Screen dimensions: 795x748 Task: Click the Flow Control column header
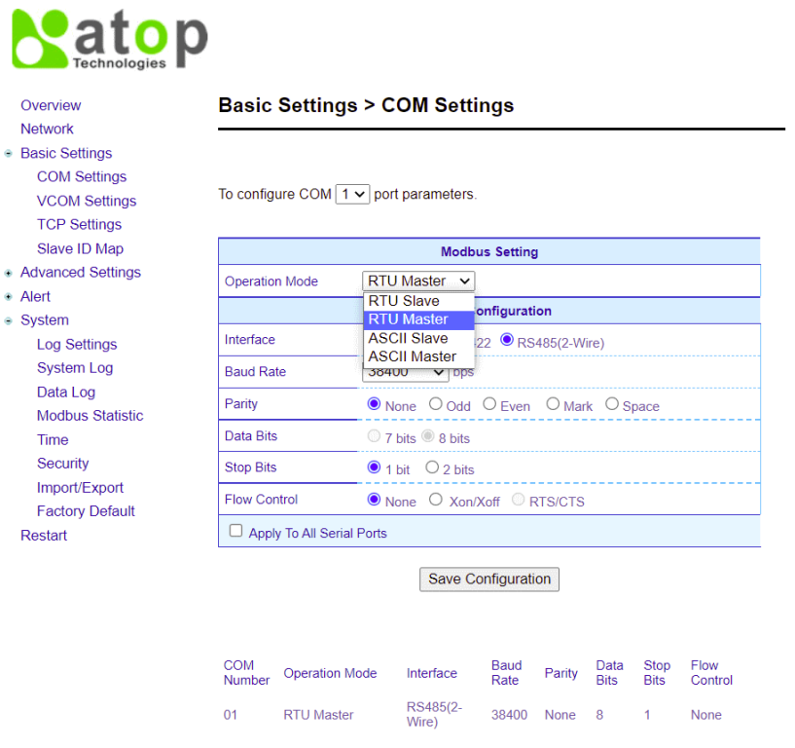(x=711, y=673)
